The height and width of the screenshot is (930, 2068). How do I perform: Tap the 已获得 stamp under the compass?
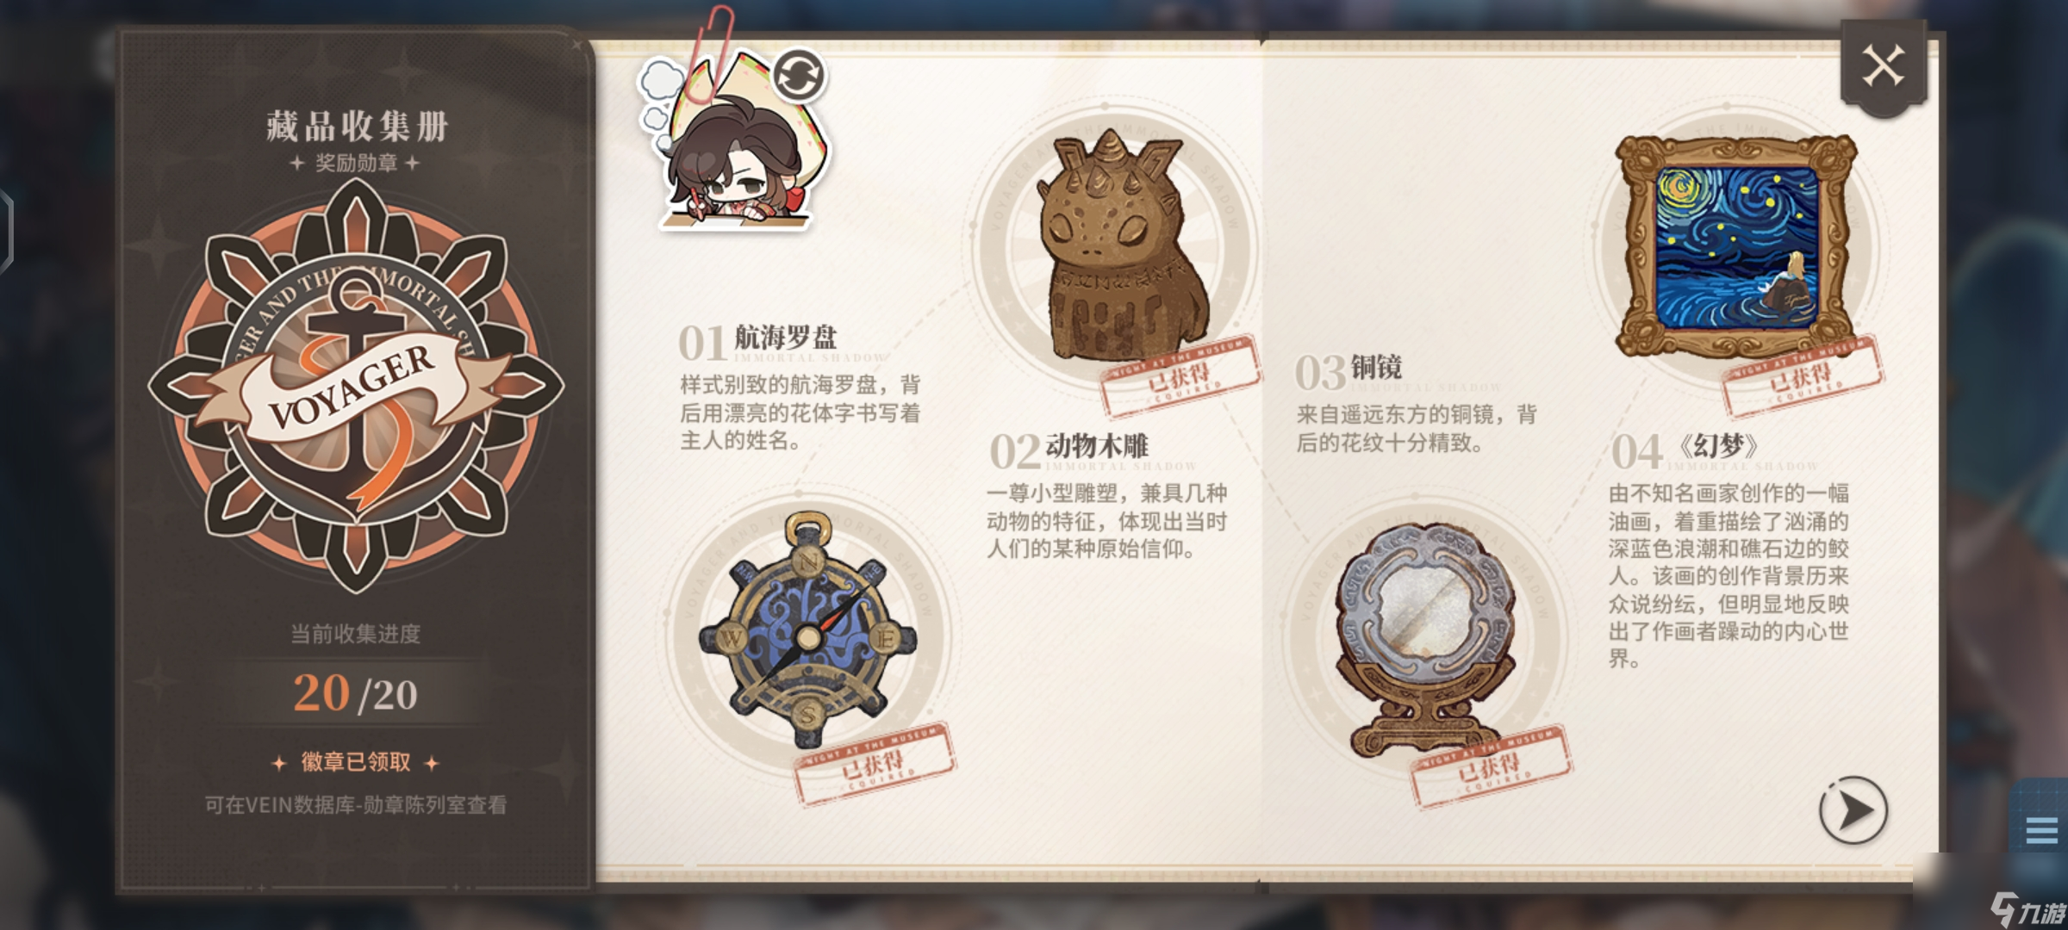tap(874, 763)
